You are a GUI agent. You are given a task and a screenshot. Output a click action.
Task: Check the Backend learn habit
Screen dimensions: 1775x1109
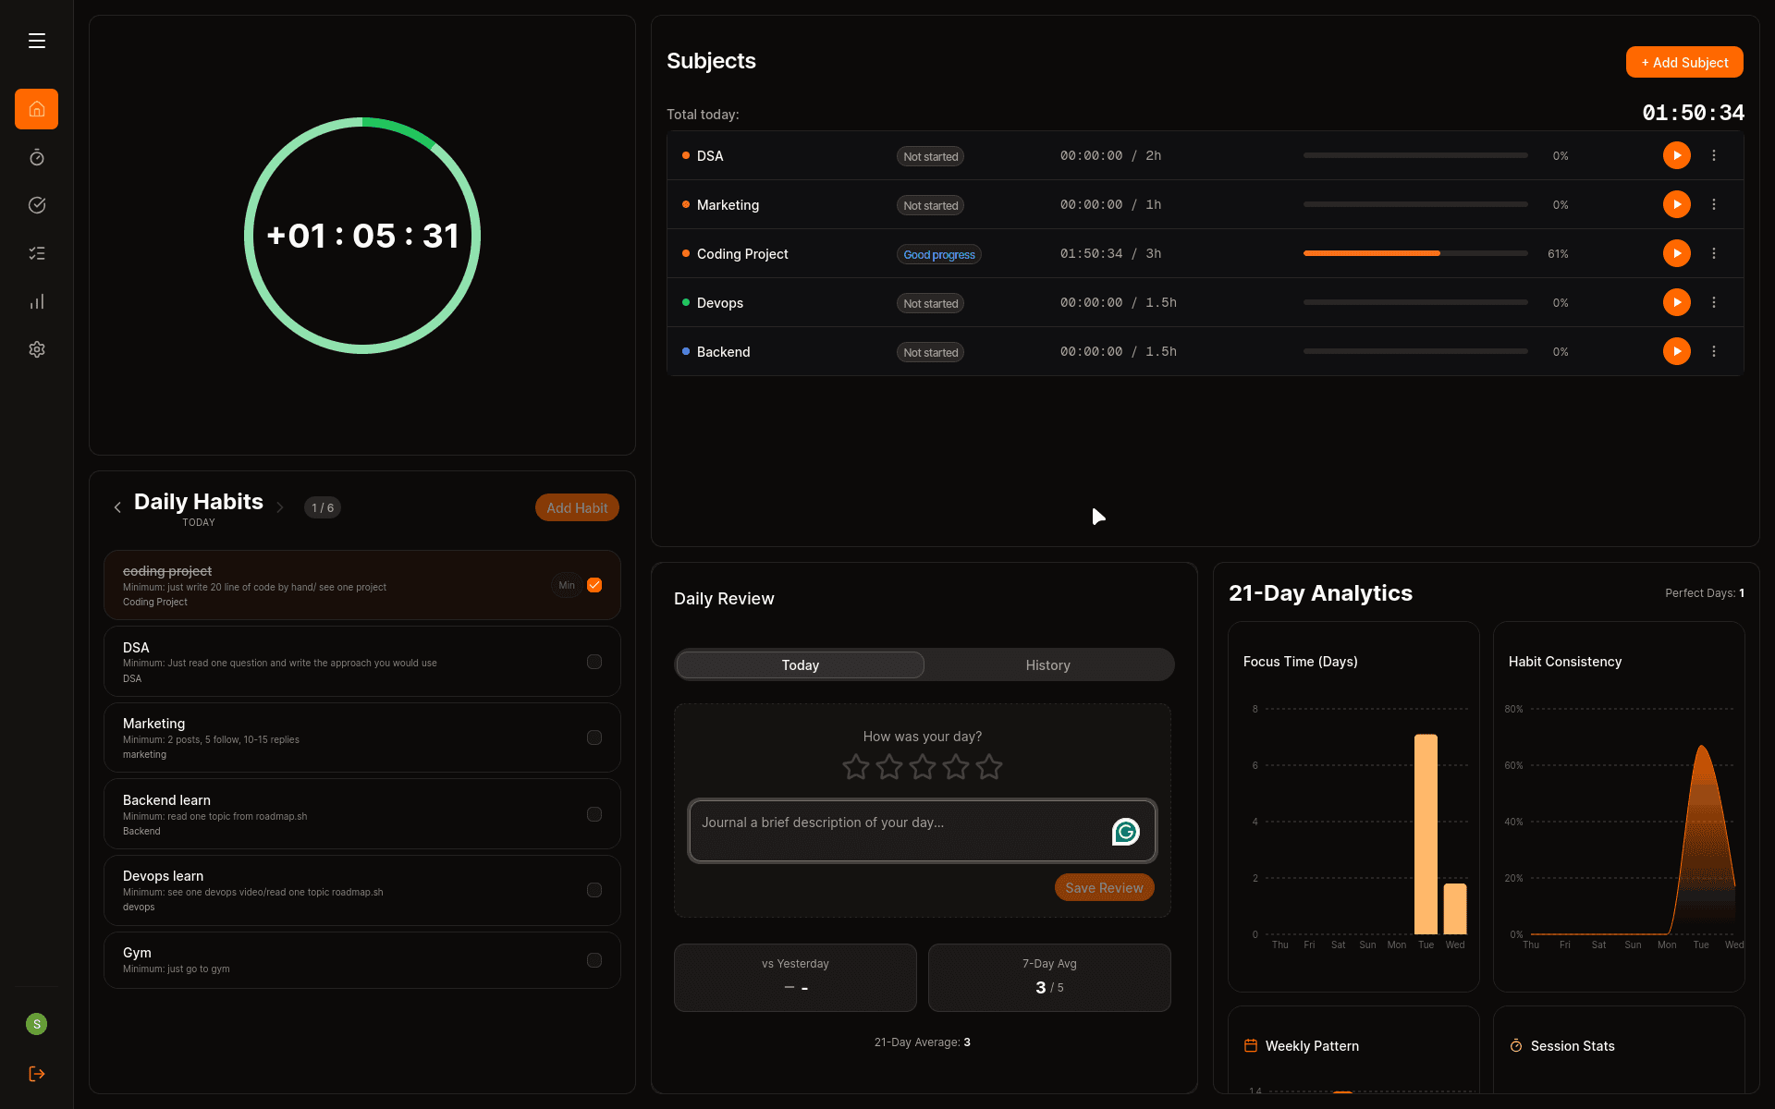point(594,814)
